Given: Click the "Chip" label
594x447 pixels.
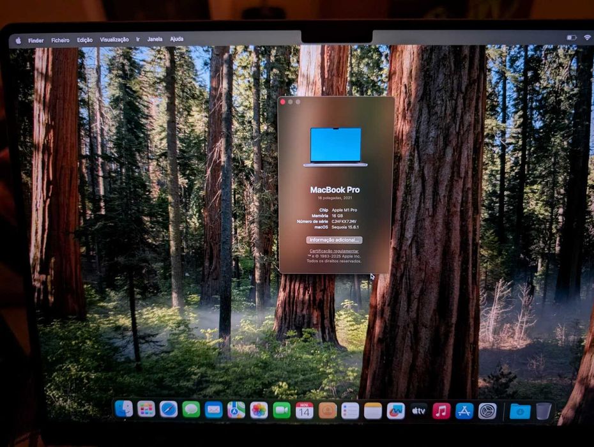Looking at the screenshot, I should coord(324,210).
